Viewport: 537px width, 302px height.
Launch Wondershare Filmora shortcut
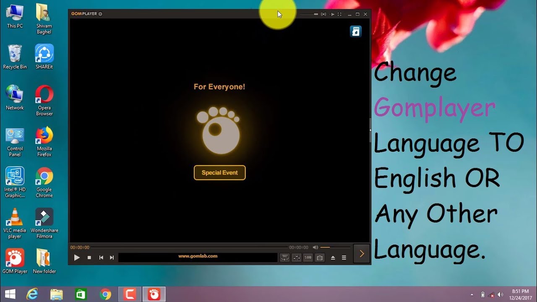(x=44, y=224)
